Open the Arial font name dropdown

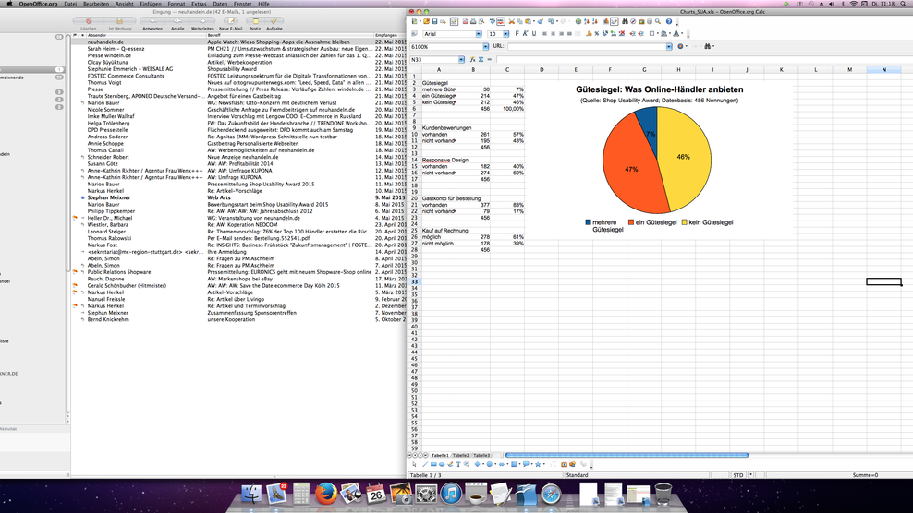[479, 34]
